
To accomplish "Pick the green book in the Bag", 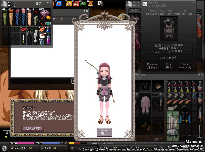I will click(x=36, y=20).
